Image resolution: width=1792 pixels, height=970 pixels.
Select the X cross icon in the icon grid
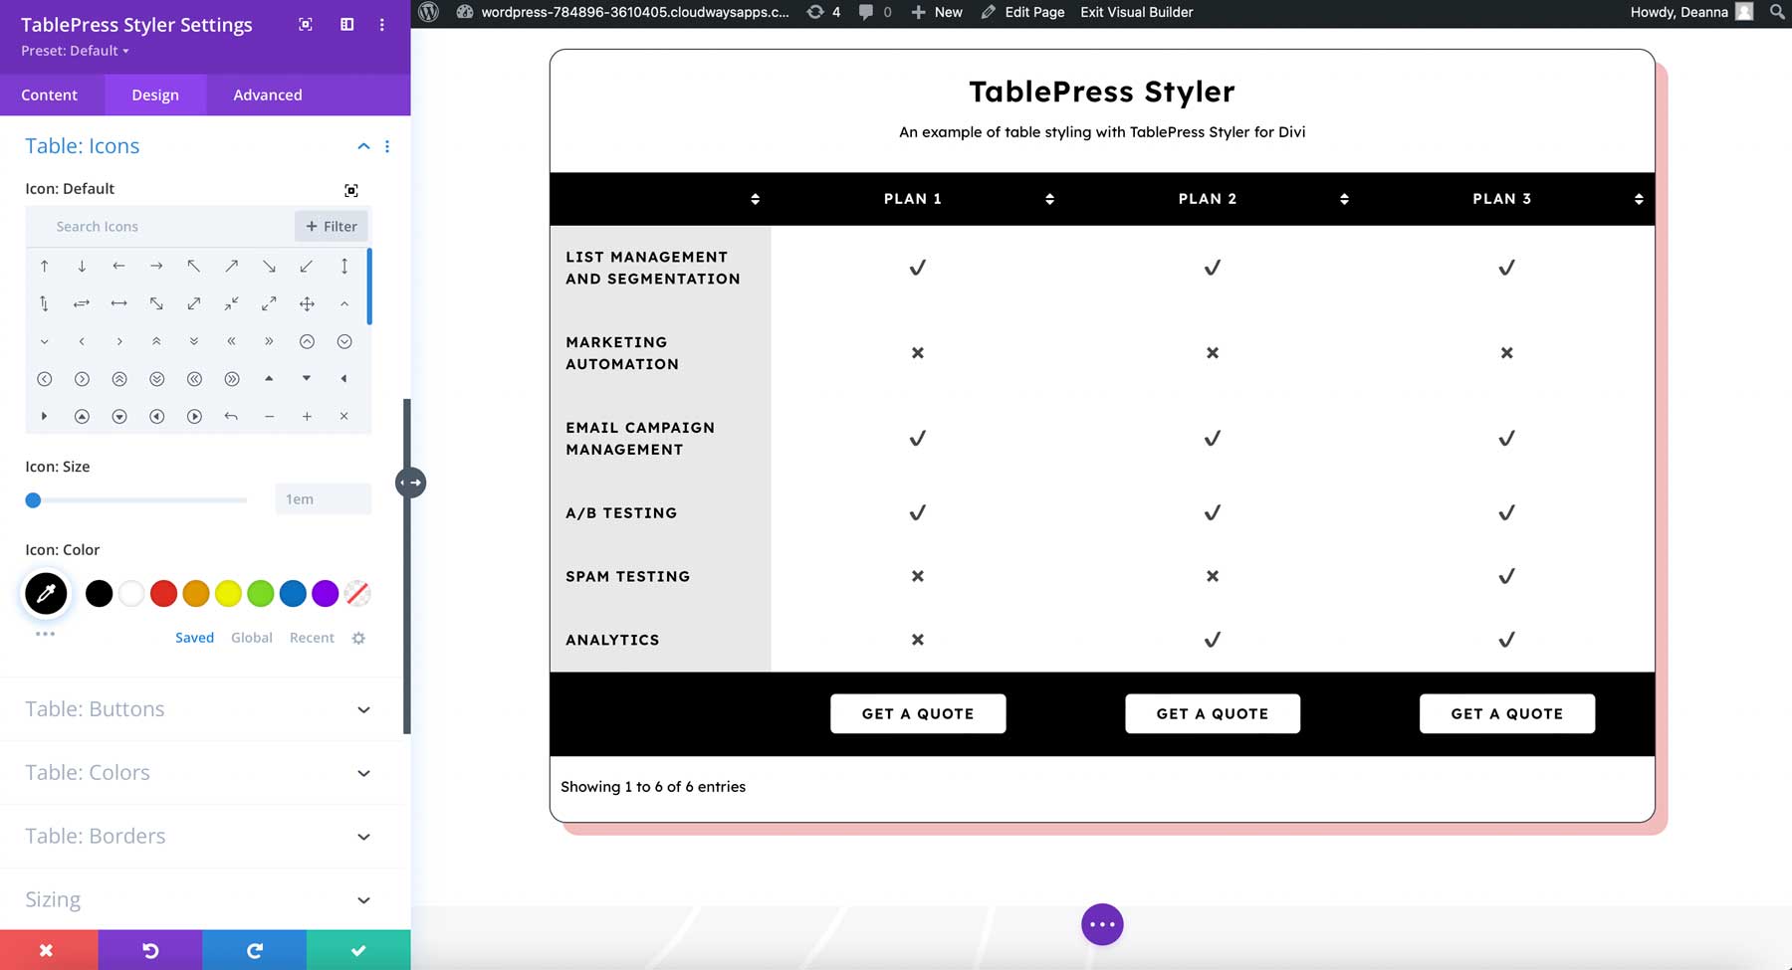[343, 417]
